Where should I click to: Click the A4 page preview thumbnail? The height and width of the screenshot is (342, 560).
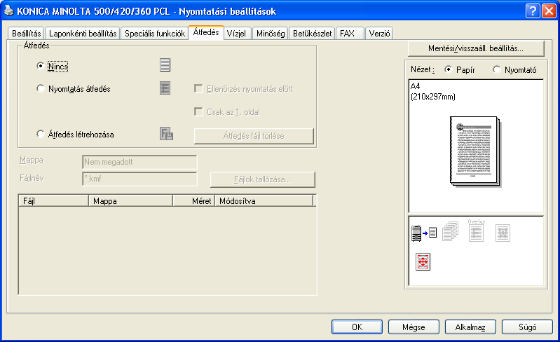475,151
